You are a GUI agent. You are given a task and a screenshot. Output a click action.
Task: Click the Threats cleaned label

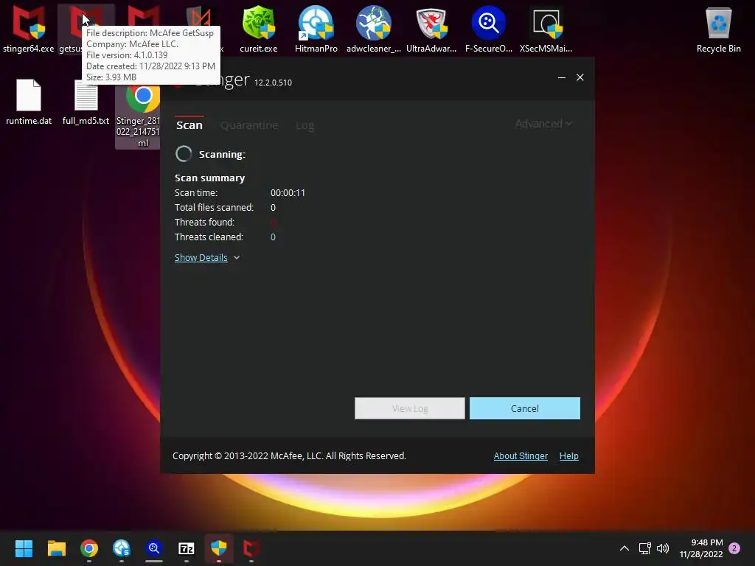click(209, 237)
